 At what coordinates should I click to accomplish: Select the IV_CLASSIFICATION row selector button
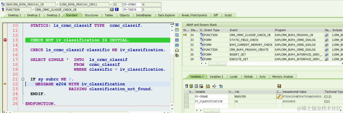click(186, 101)
